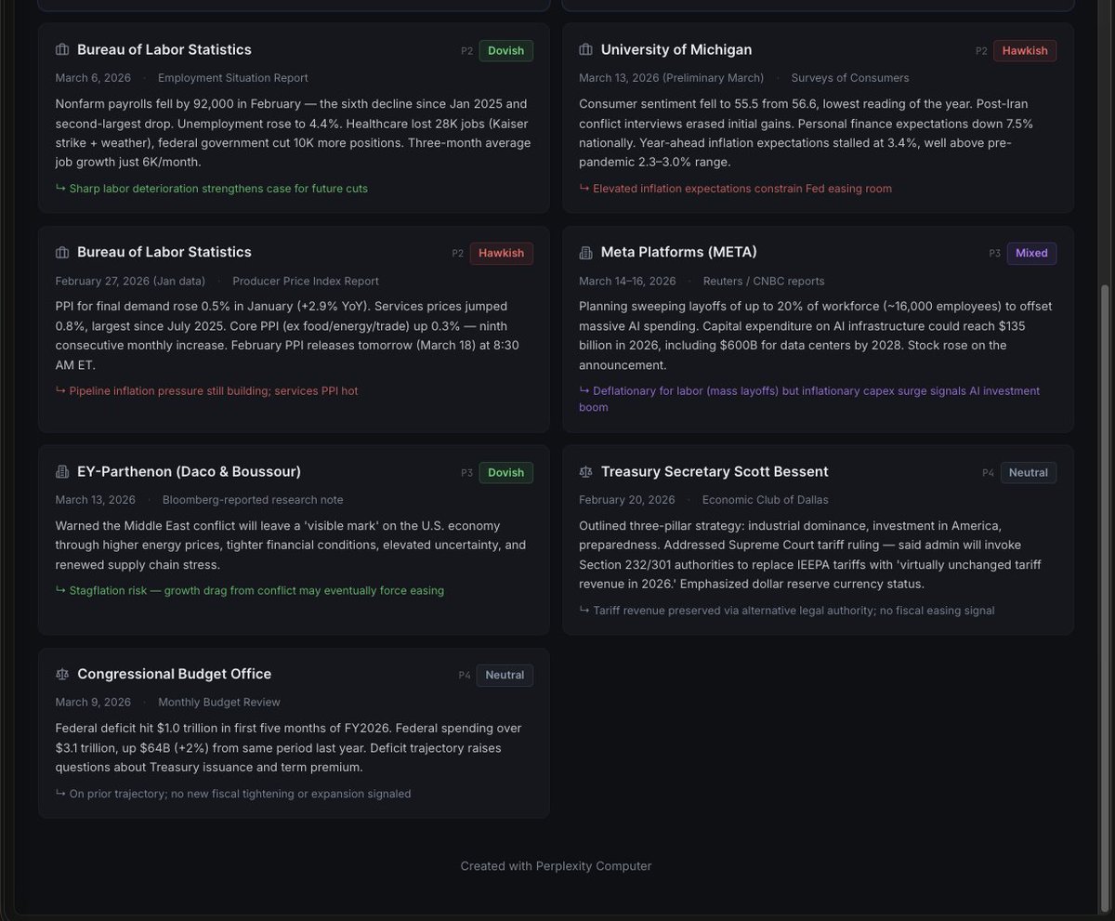Click the Sharp labor deterioration takeaway line
Viewport: 1115px width, 921px height.
click(212, 189)
